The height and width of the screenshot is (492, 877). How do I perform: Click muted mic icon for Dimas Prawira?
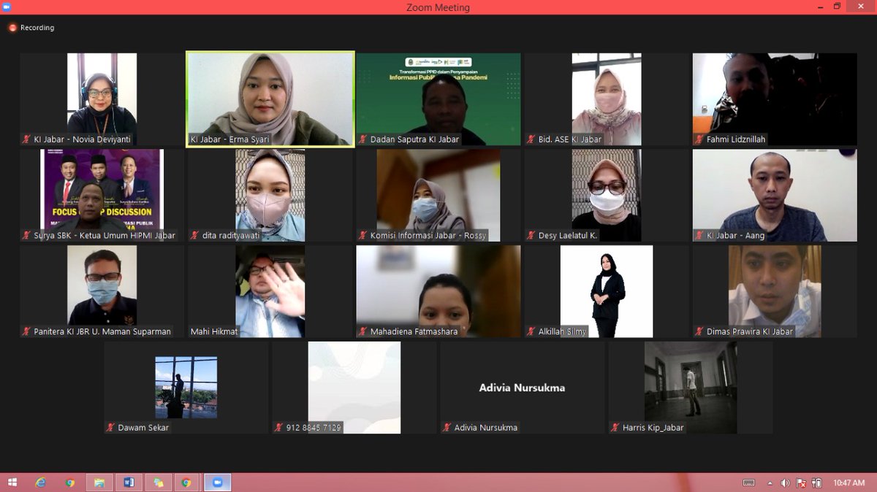tap(699, 331)
